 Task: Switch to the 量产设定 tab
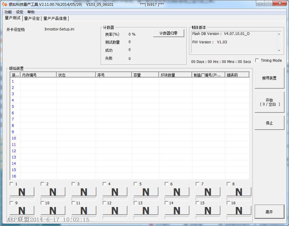(32, 18)
